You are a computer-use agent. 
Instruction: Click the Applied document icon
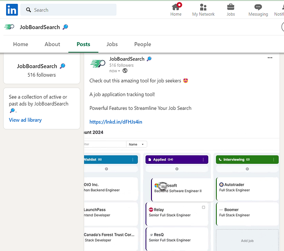click(150, 160)
